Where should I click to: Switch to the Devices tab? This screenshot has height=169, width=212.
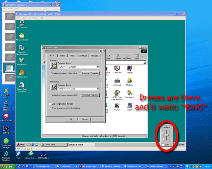click(95, 56)
